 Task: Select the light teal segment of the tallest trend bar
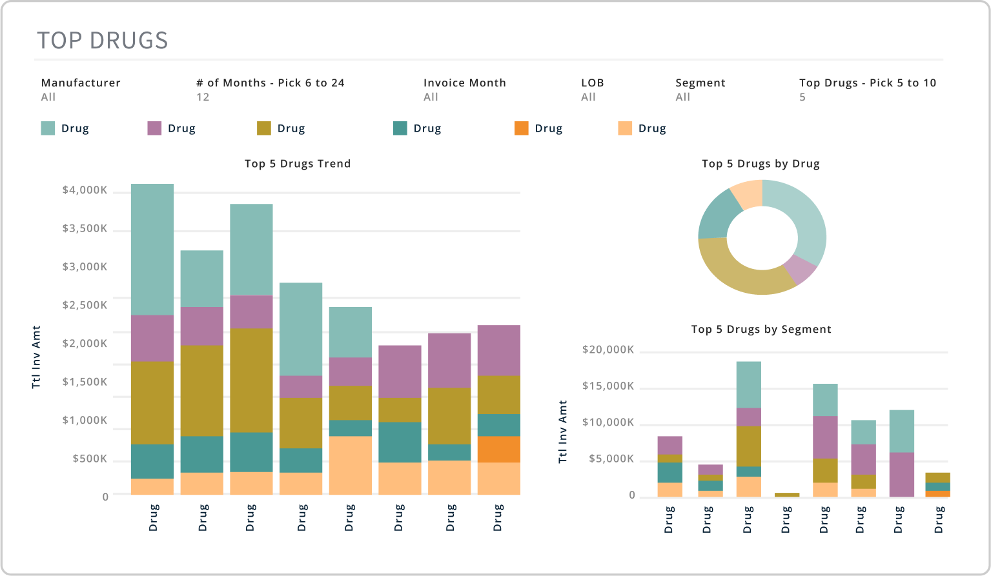[152, 249]
